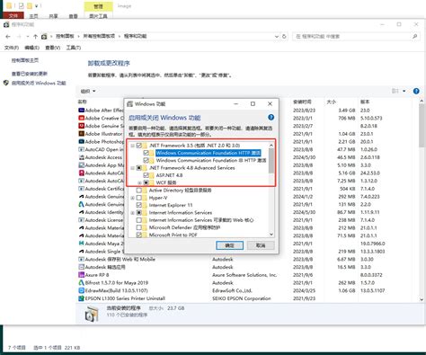Expand the Hyper-V node
This screenshot has width=426, height=355.
[132, 198]
